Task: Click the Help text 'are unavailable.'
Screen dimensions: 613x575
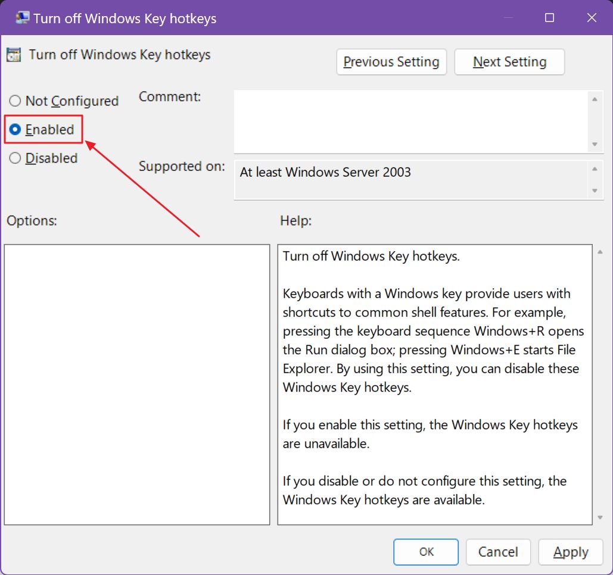Action: tap(326, 444)
